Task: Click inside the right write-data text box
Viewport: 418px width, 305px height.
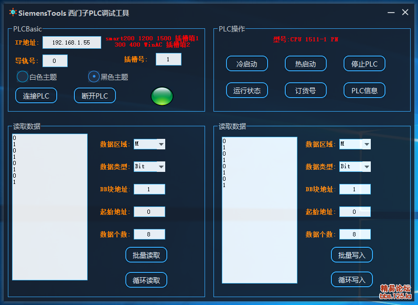Action: tap(260, 210)
